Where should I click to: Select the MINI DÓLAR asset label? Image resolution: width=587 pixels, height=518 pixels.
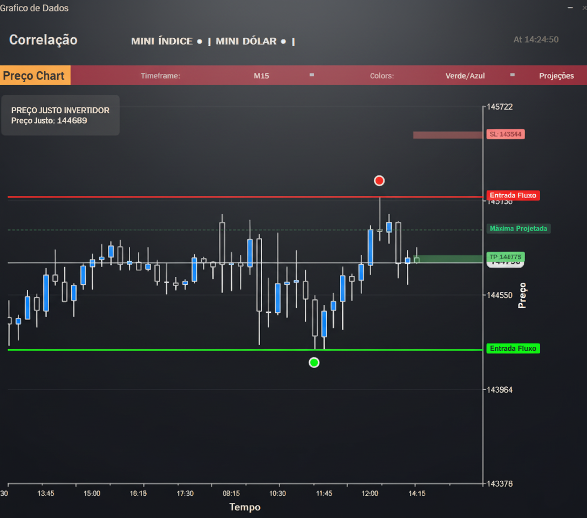coord(246,42)
